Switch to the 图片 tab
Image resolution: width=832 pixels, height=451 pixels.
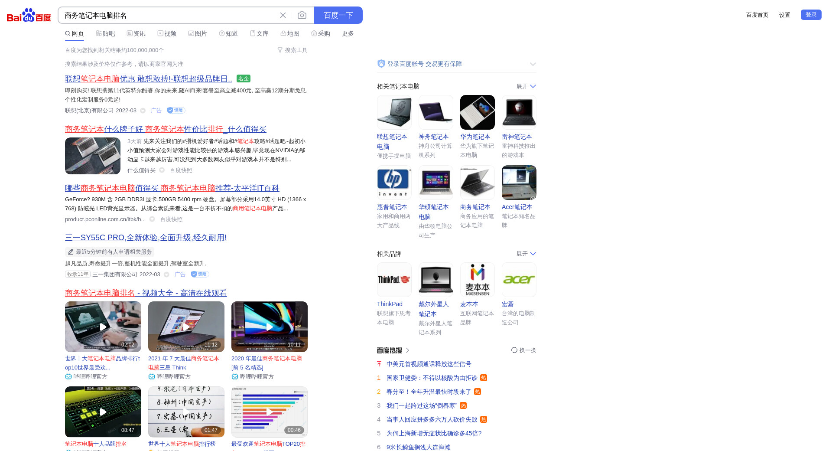(x=198, y=33)
